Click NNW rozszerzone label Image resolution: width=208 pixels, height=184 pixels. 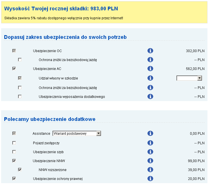(x=53, y=170)
